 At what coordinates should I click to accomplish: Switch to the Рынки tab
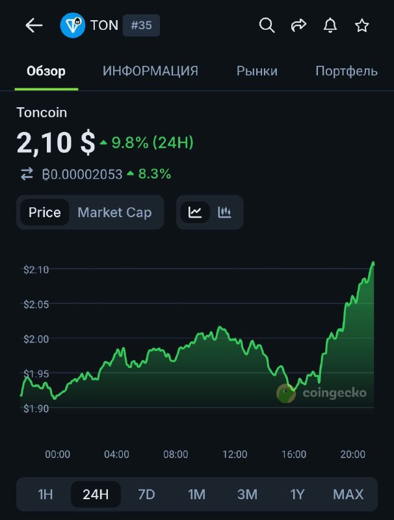[x=256, y=71]
